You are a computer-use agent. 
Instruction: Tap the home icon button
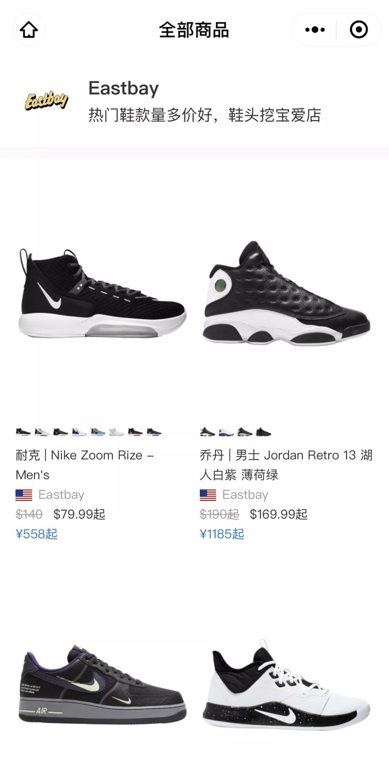click(x=29, y=30)
